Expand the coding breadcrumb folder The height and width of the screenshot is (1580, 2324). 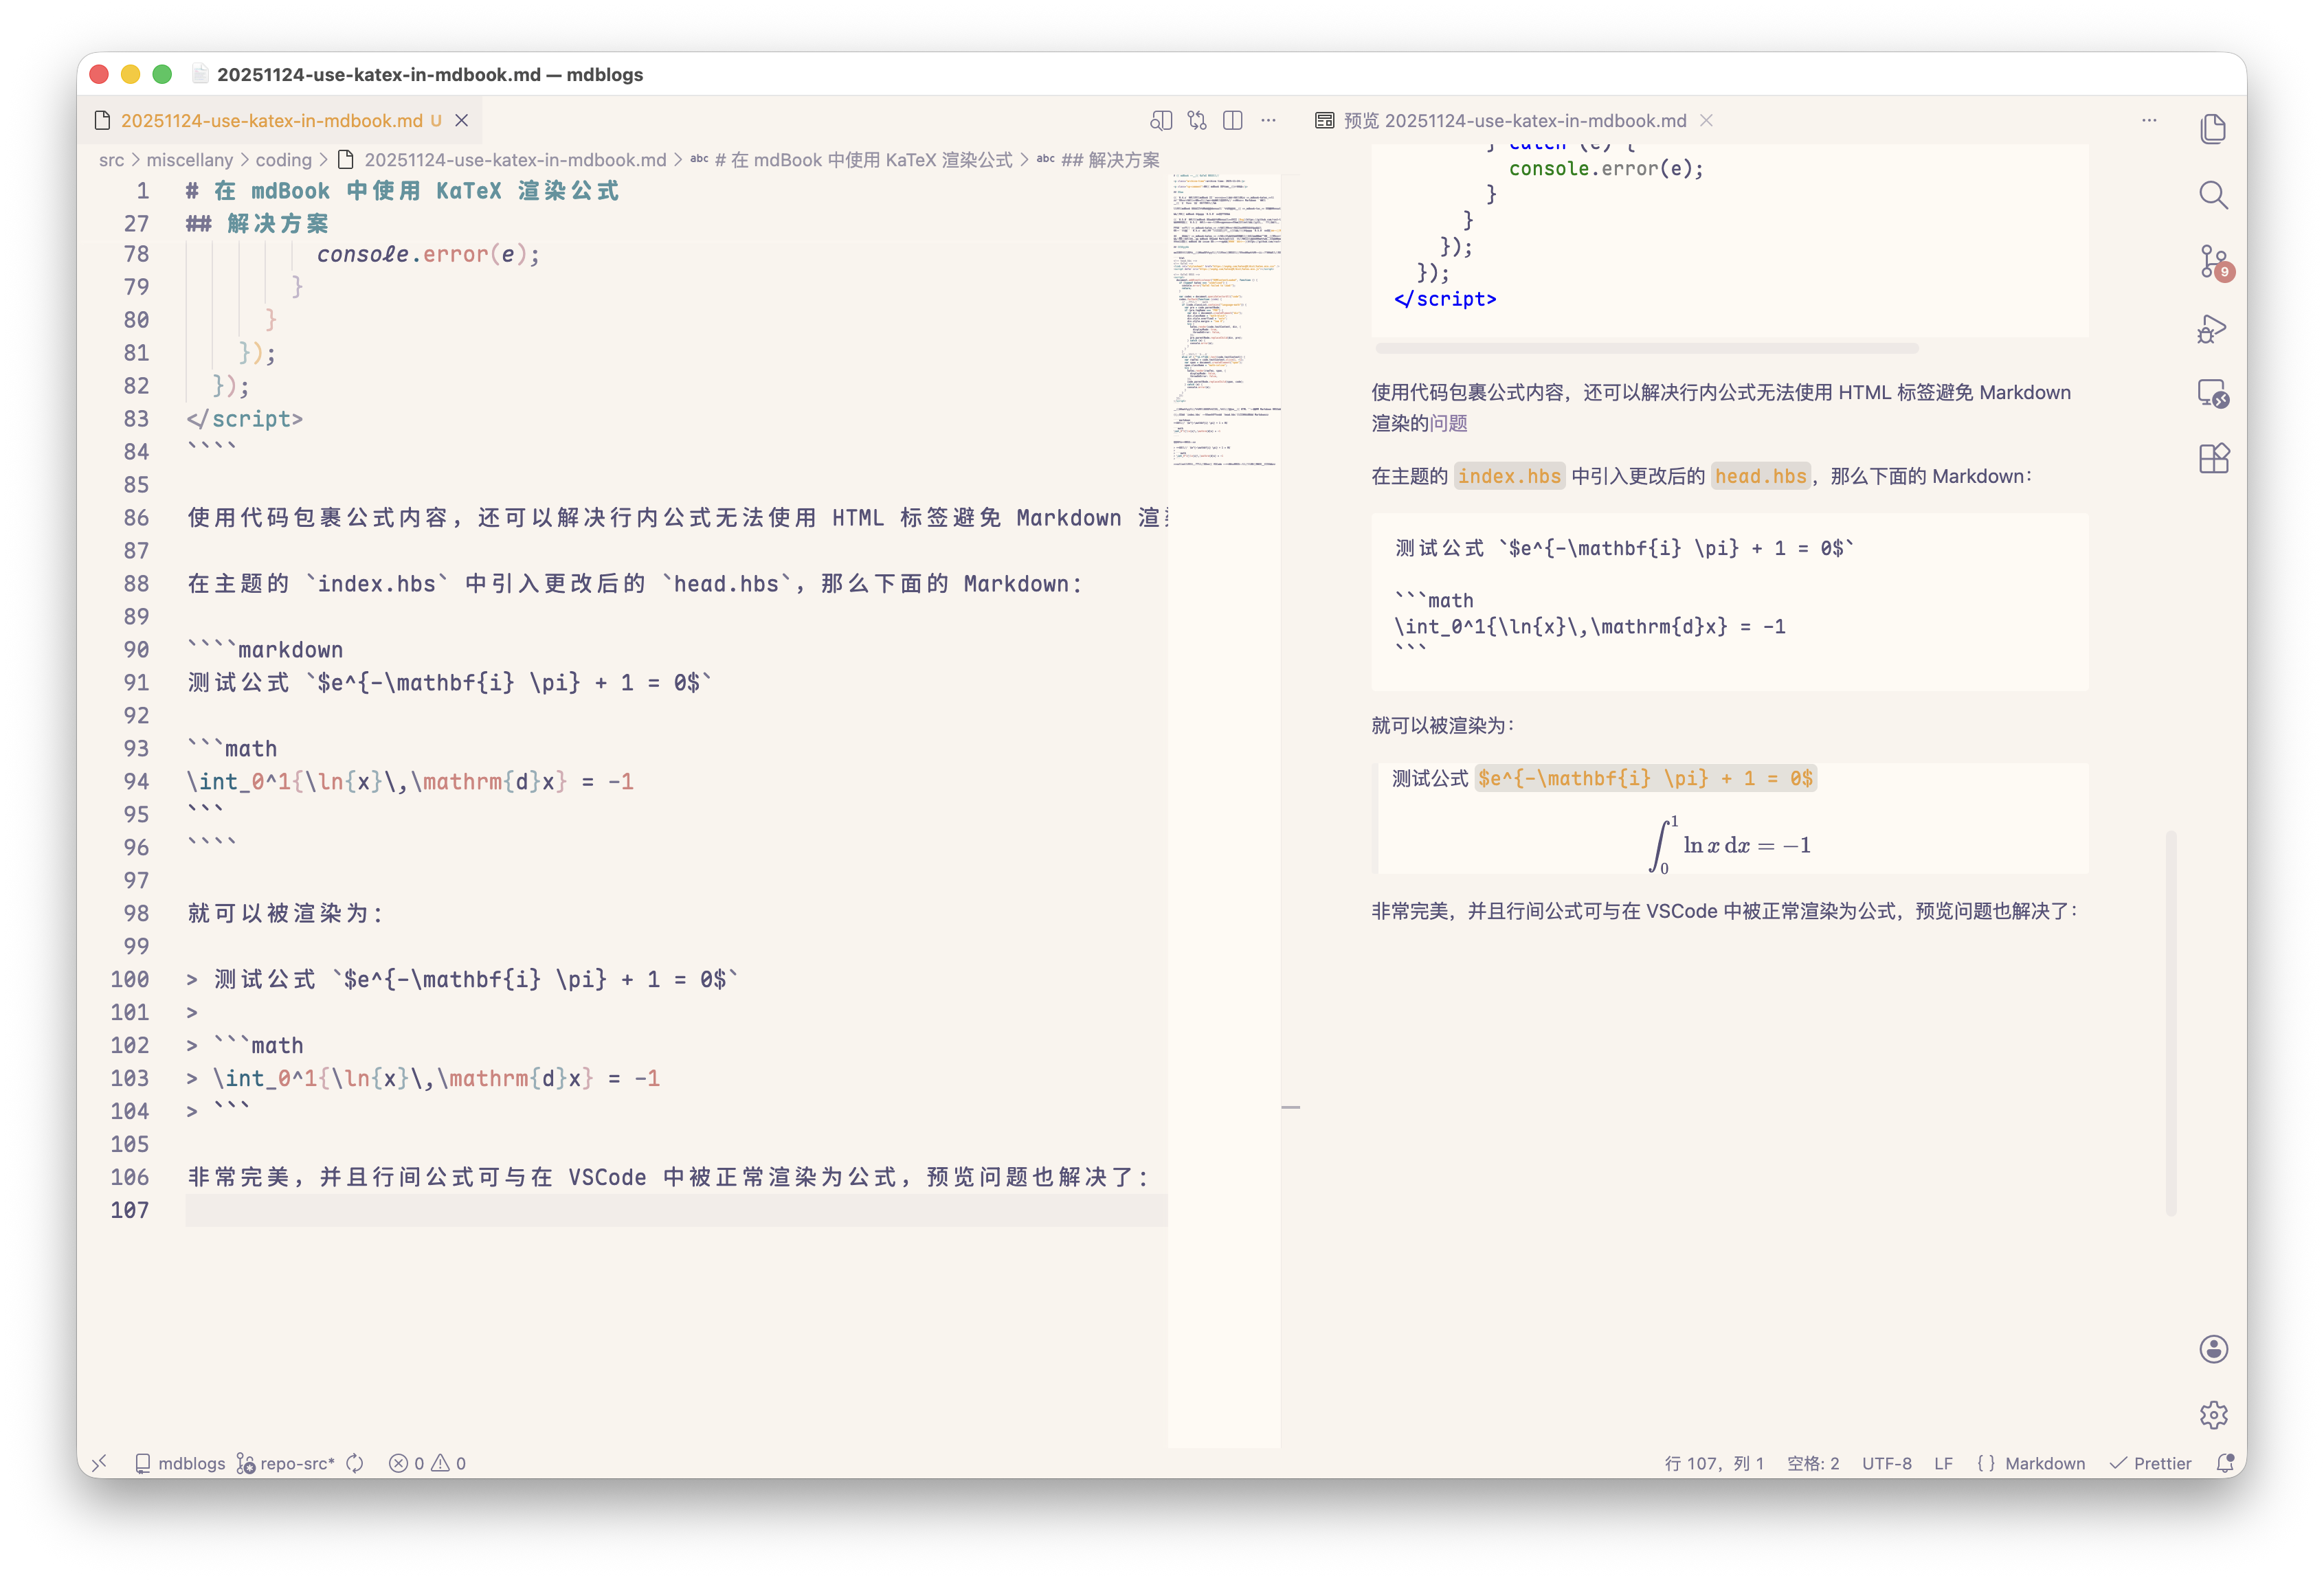283,159
